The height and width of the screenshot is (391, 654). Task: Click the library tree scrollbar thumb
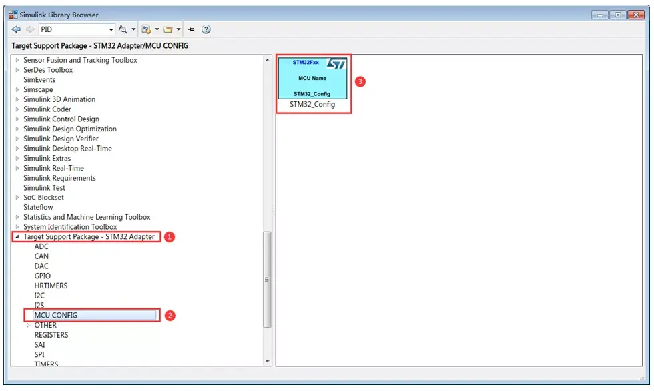coord(268,279)
